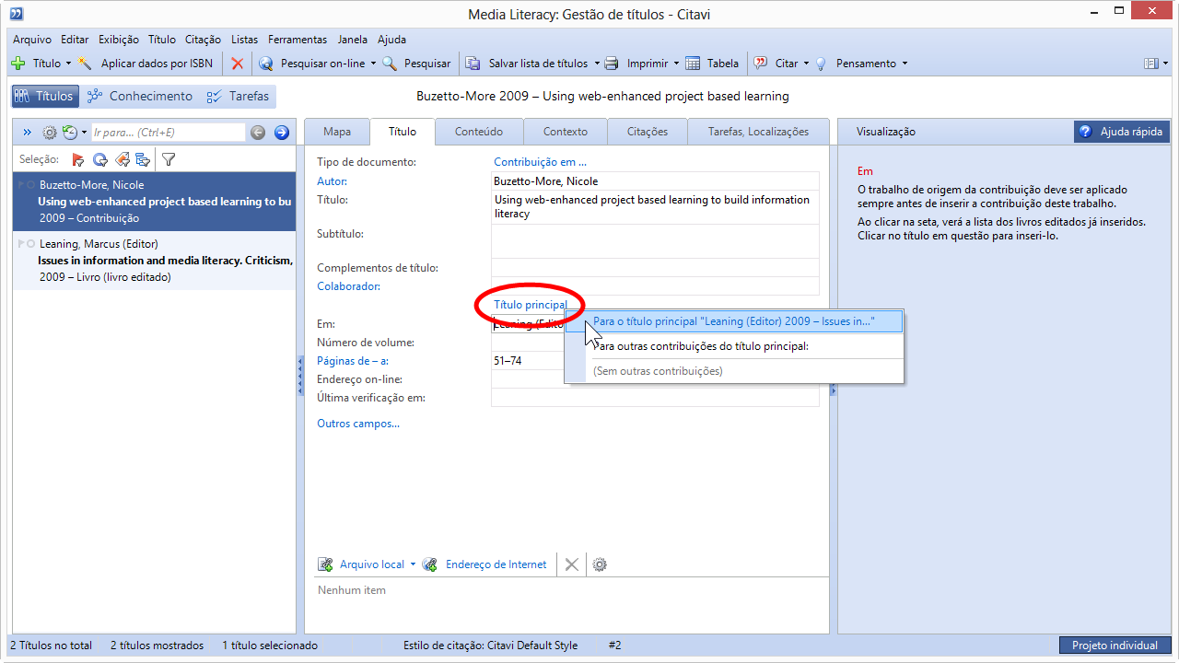Switch to Conhecimento workspace

coord(139,96)
